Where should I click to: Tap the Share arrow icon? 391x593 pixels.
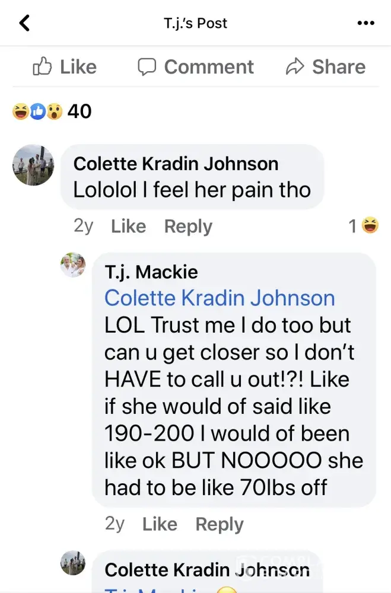[295, 66]
